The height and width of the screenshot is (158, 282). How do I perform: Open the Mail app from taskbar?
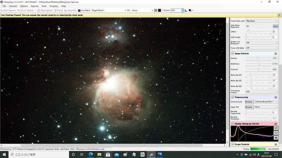tap(117, 154)
